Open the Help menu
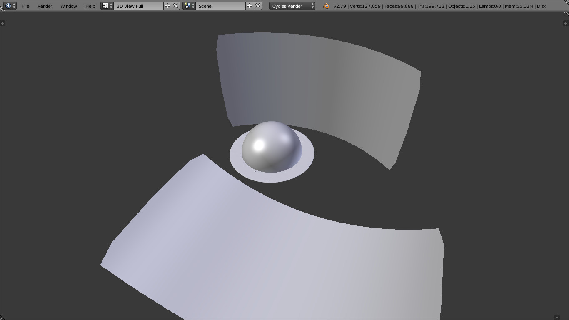This screenshot has height=320, width=569. 90,6
